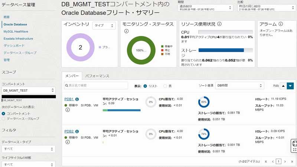Click PDB1 I/O rate value 11.19 IOPS
The image size is (297, 167).
279,99
